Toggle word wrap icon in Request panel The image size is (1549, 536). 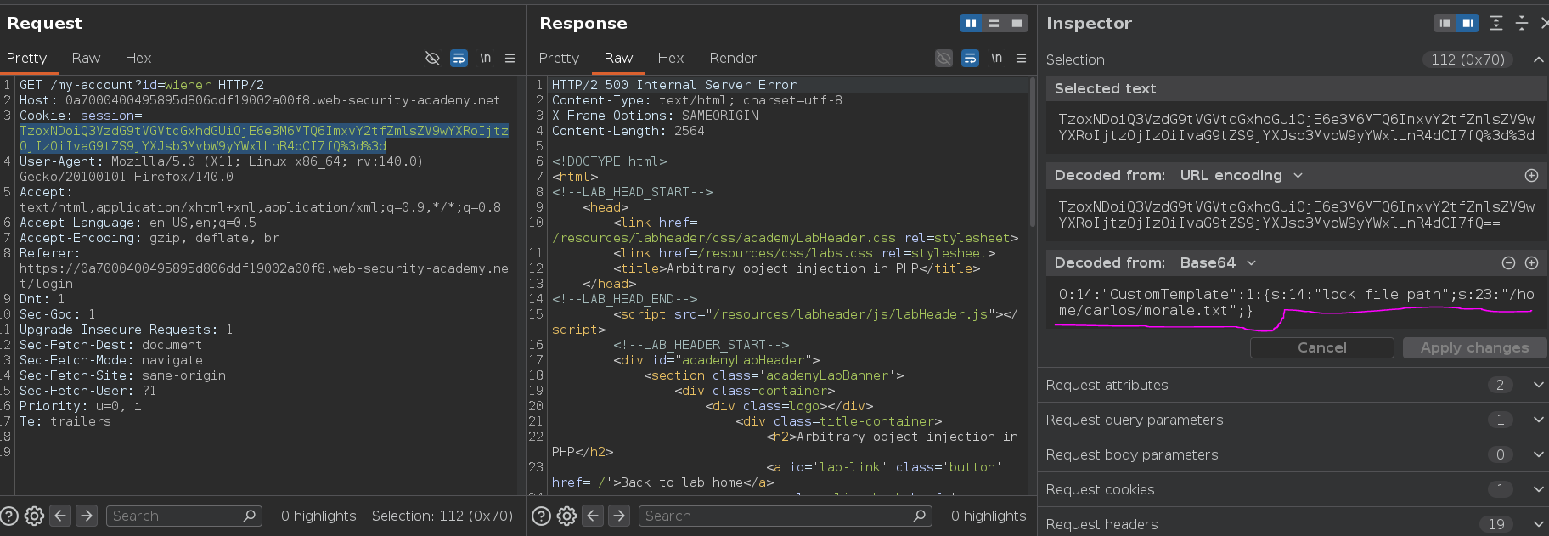tap(459, 58)
